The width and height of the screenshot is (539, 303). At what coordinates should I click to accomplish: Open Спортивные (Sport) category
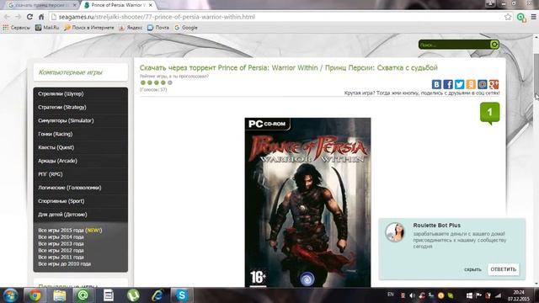(61, 201)
